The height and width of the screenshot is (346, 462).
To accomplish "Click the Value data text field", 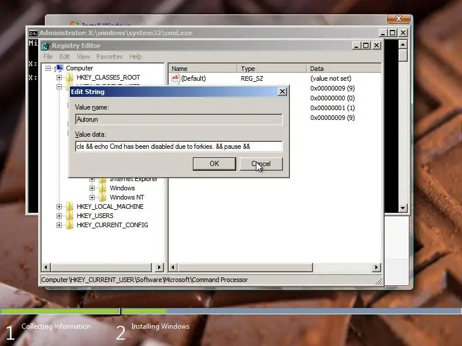I will coord(178,146).
